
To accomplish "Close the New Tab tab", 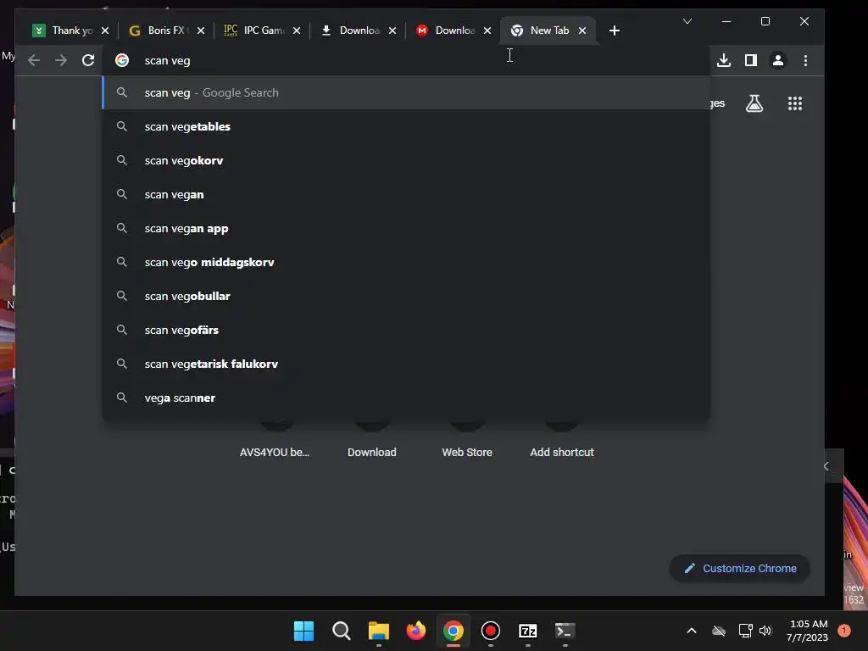I will pos(582,31).
